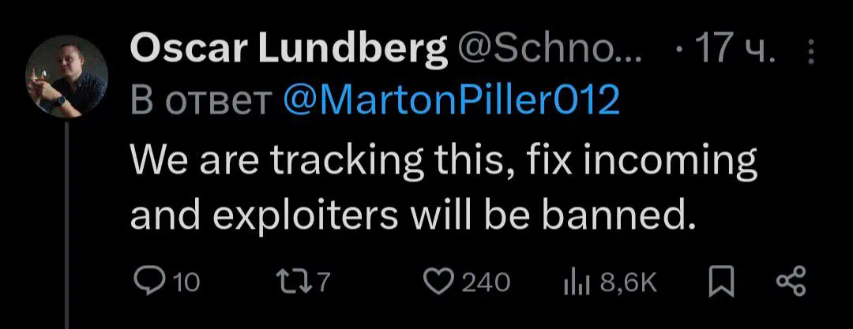Click the reply count 10

click(x=186, y=283)
